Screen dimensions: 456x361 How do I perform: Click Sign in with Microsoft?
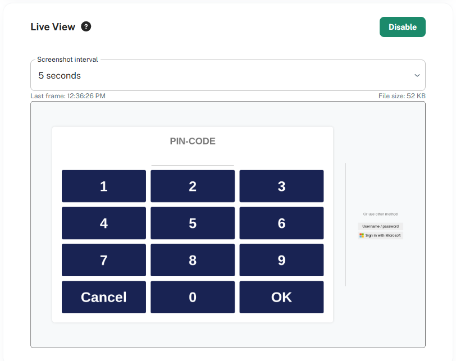click(x=380, y=235)
